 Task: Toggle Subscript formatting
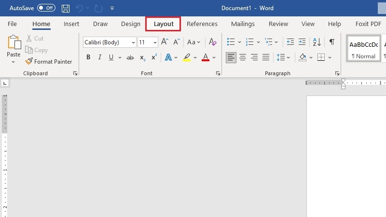click(x=142, y=57)
